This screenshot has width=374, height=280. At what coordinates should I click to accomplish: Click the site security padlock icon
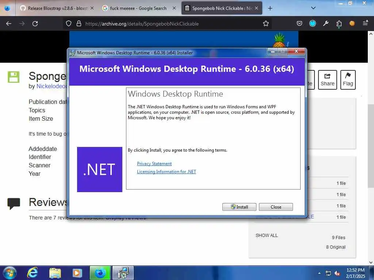(79, 24)
